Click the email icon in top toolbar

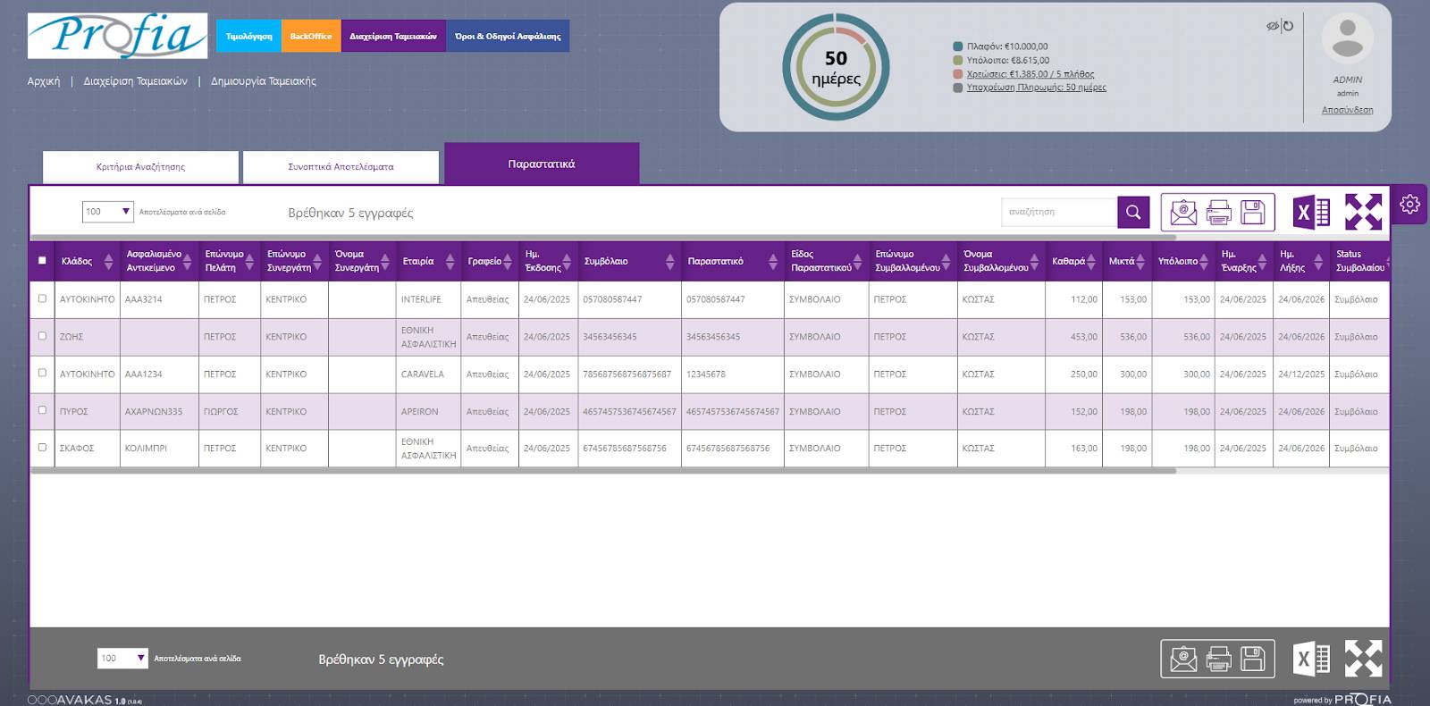point(1183,213)
